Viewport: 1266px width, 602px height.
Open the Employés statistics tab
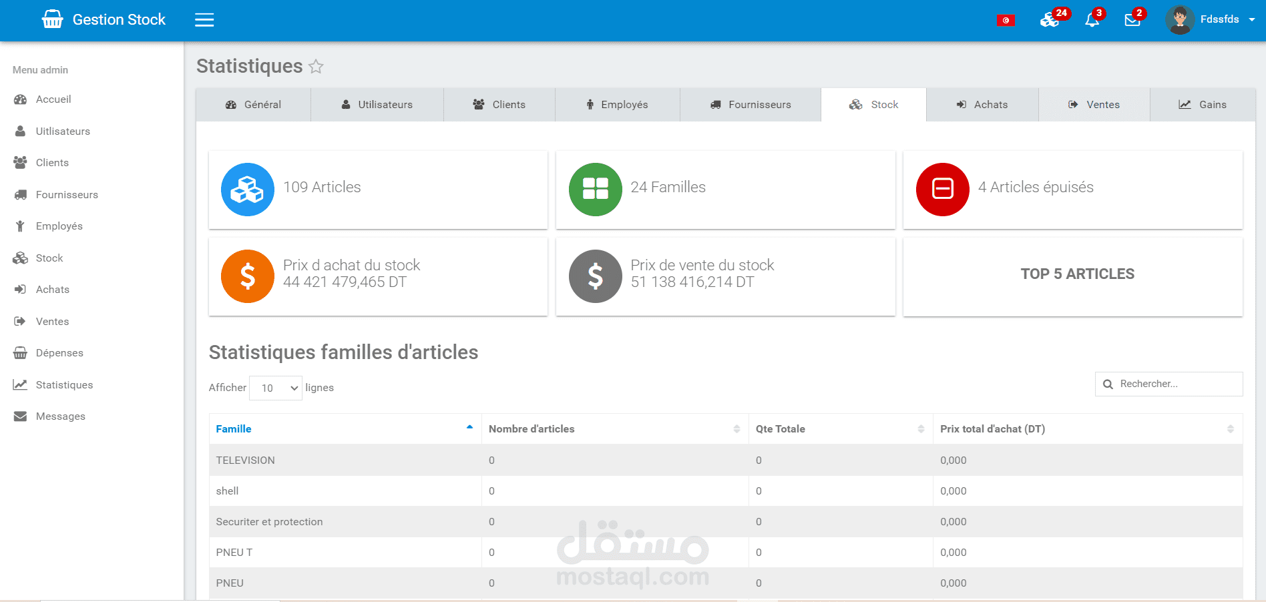coord(618,105)
